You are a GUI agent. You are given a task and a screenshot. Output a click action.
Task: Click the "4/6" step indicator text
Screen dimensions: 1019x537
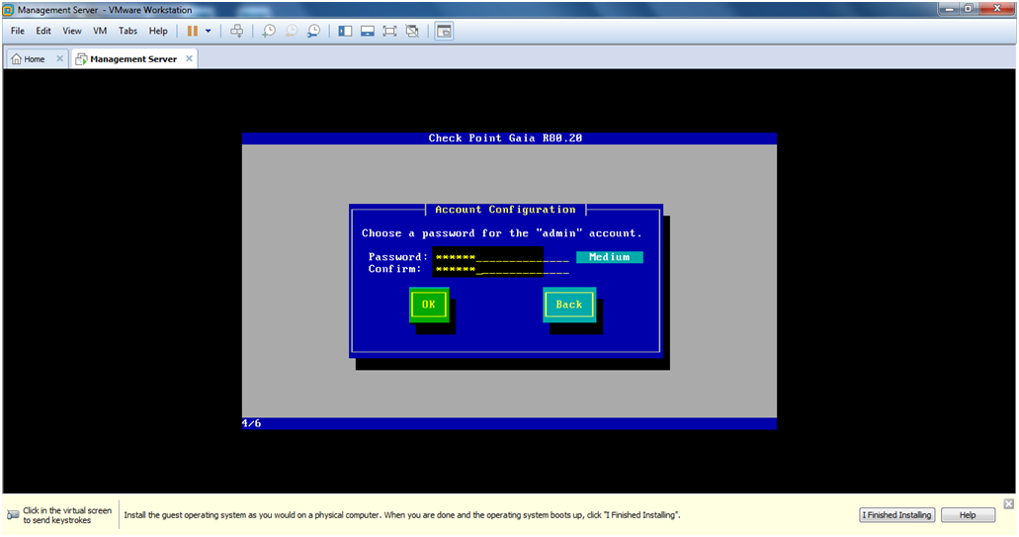(251, 423)
